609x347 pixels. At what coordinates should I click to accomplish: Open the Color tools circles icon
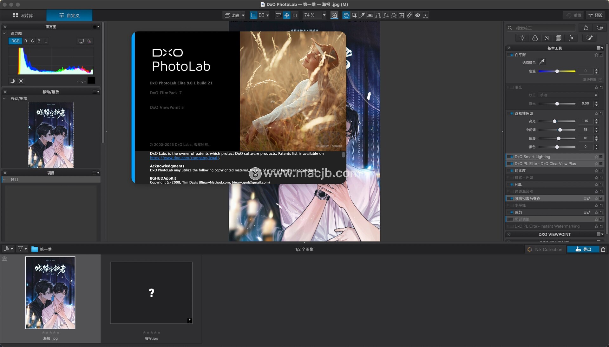[535, 38]
